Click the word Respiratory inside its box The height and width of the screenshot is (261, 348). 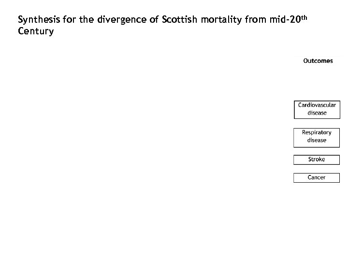(x=317, y=132)
